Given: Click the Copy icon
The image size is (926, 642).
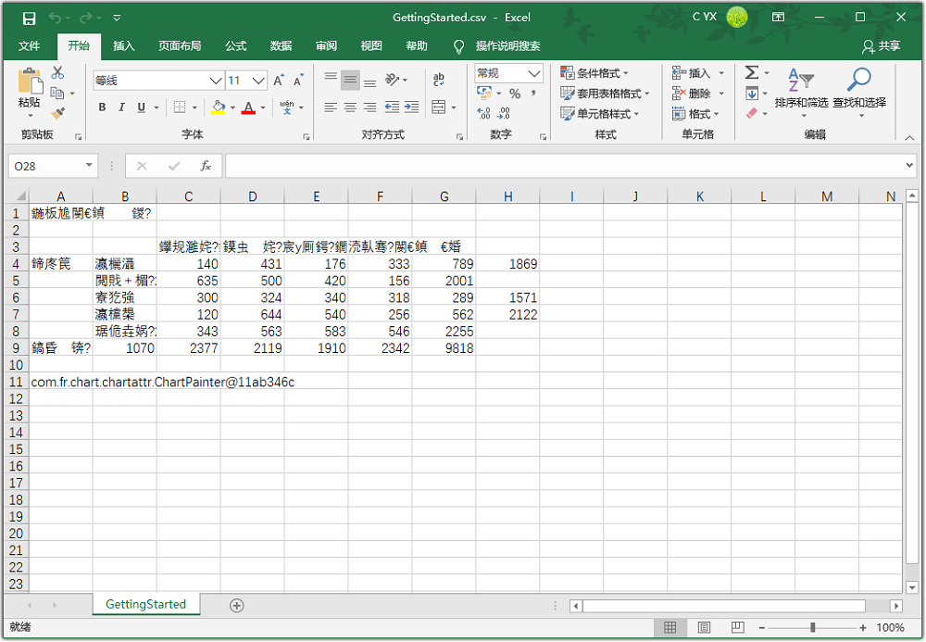Looking at the screenshot, I should 57,93.
